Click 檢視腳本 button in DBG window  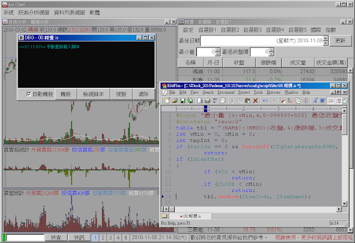(x=93, y=94)
